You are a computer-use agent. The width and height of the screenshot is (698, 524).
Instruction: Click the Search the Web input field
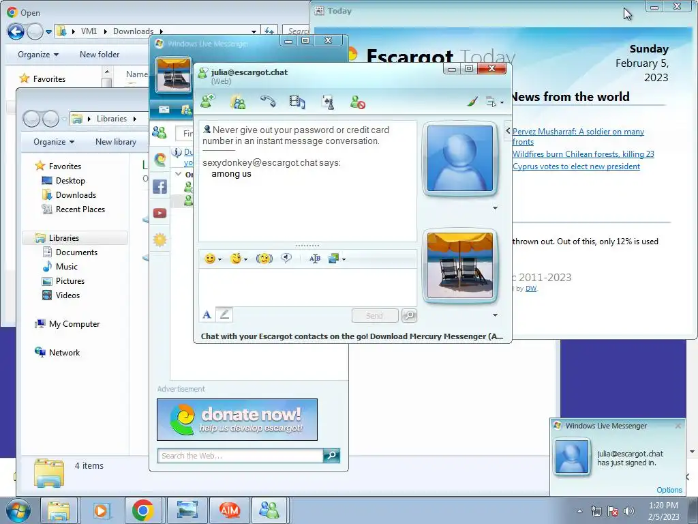pos(241,456)
